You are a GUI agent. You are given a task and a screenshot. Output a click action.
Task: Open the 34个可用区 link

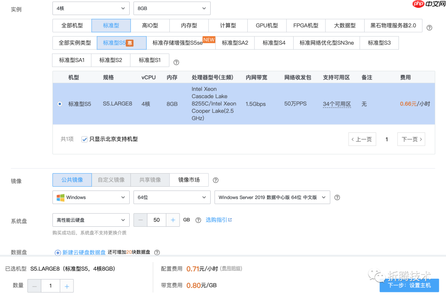[x=337, y=104]
